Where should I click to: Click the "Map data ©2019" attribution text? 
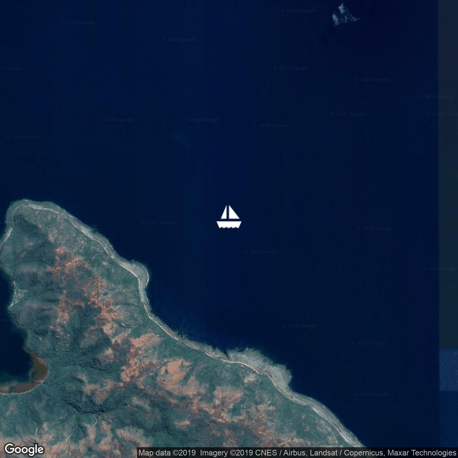pos(167,453)
